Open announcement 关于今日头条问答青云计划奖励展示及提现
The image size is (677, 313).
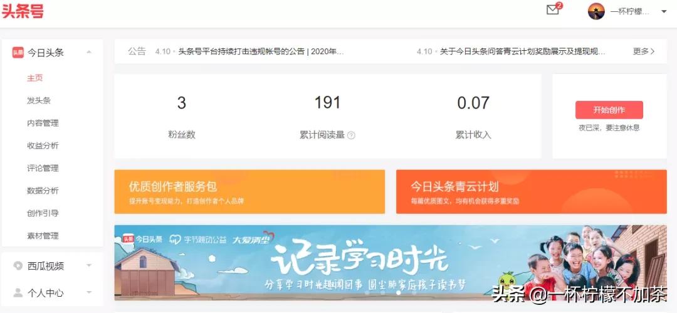tap(522, 51)
